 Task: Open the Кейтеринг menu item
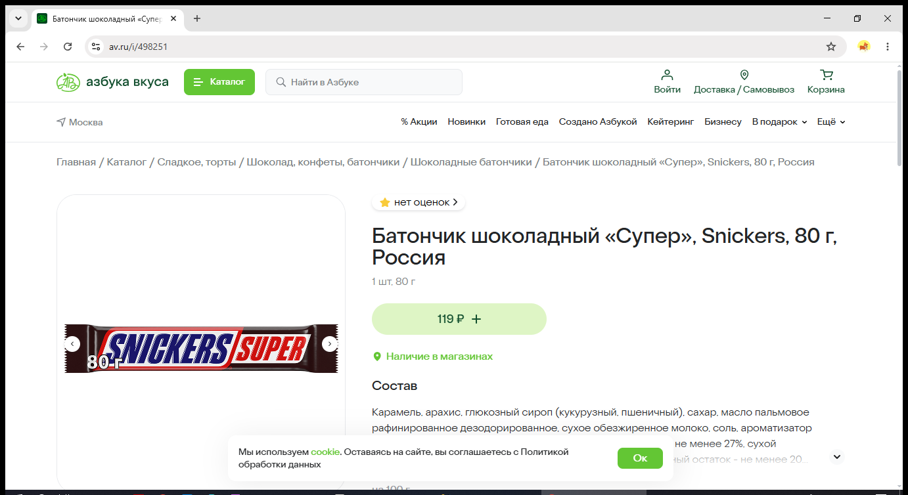point(671,122)
